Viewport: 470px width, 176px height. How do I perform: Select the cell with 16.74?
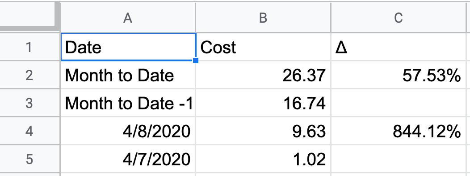[x=263, y=103]
